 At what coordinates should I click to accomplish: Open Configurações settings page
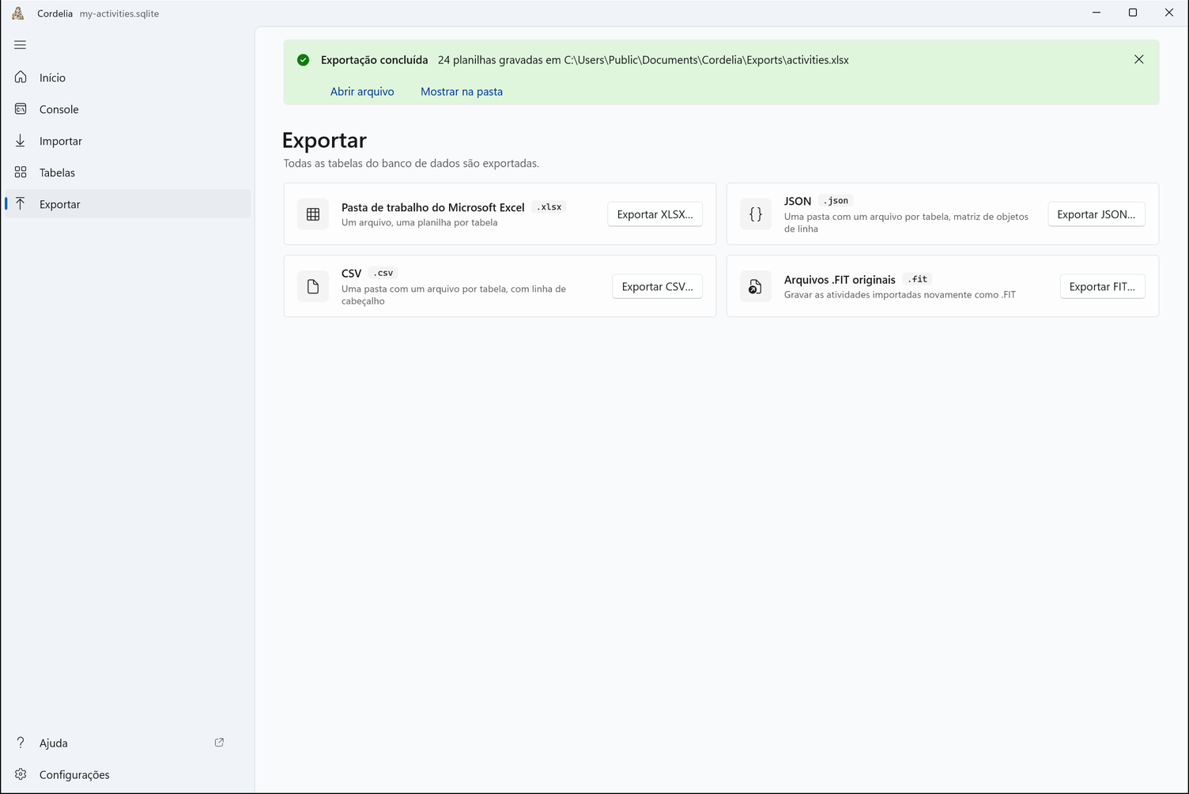[x=127, y=774]
